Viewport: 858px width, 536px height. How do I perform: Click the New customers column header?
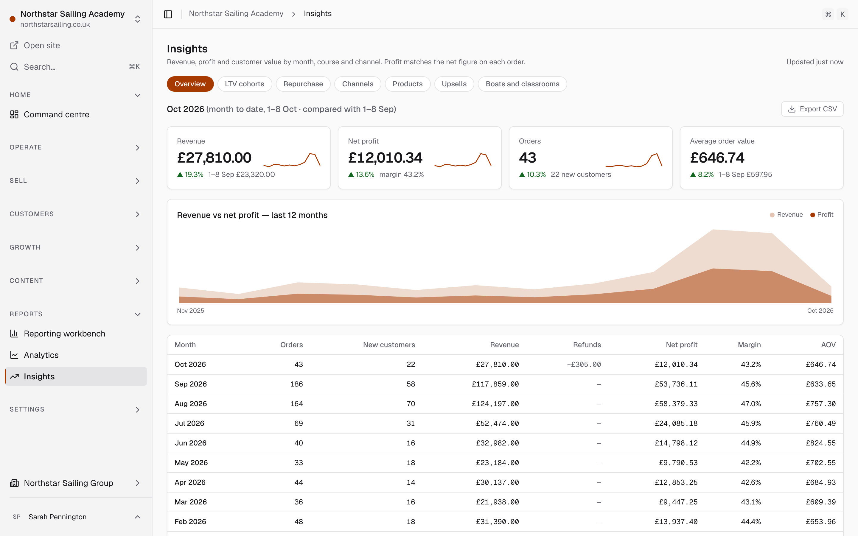coord(389,345)
